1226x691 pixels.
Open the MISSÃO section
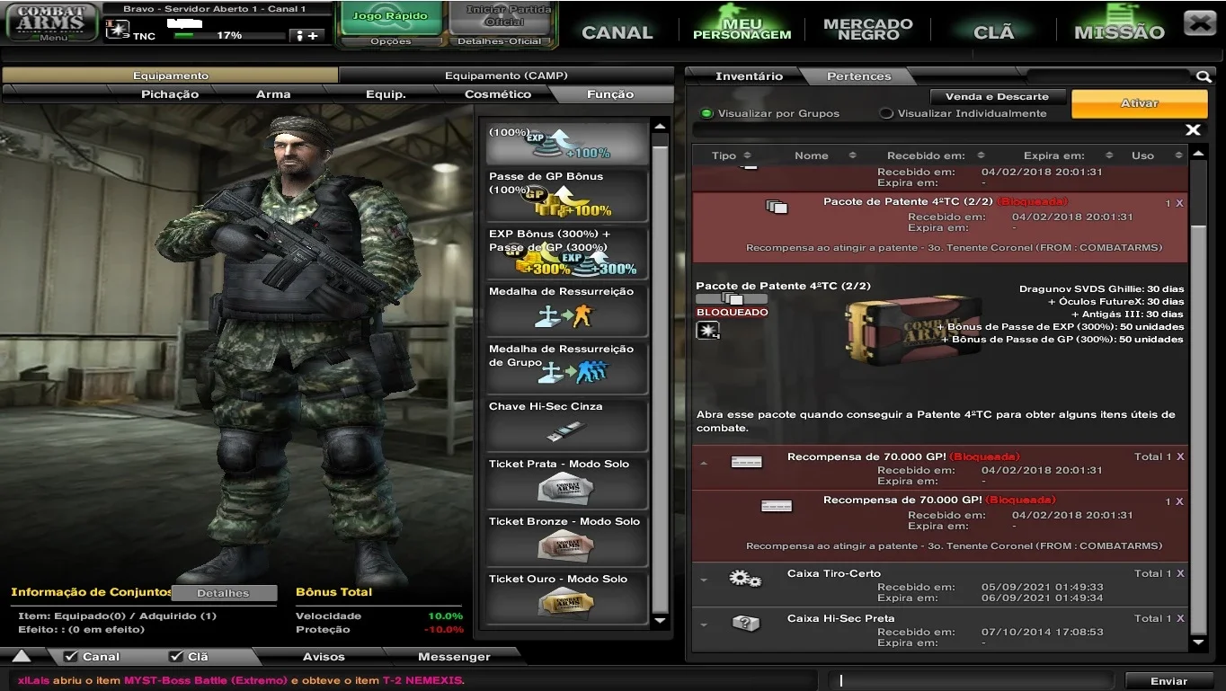click(x=1119, y=32)
